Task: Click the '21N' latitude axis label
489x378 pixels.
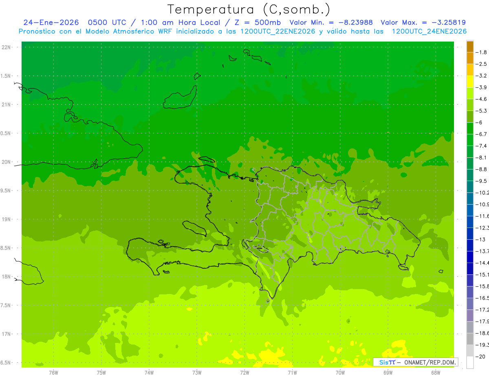Action: [6, 104]
